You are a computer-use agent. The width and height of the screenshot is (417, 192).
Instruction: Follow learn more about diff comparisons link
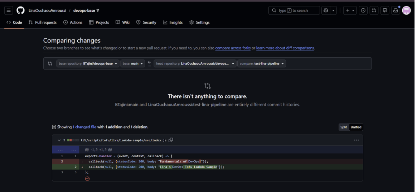(x=285, y=48)
